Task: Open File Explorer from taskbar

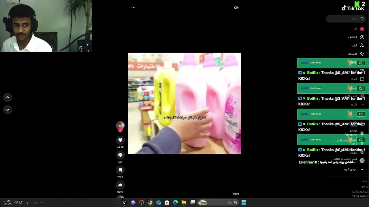Action: point(184,202)
